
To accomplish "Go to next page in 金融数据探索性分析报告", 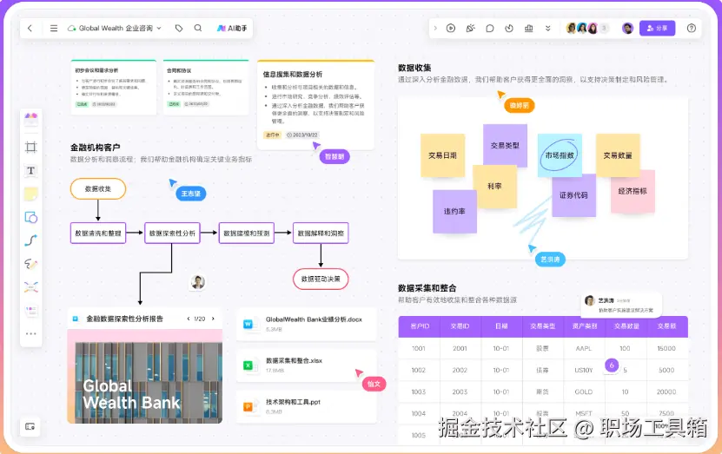I will click(213, 319).
